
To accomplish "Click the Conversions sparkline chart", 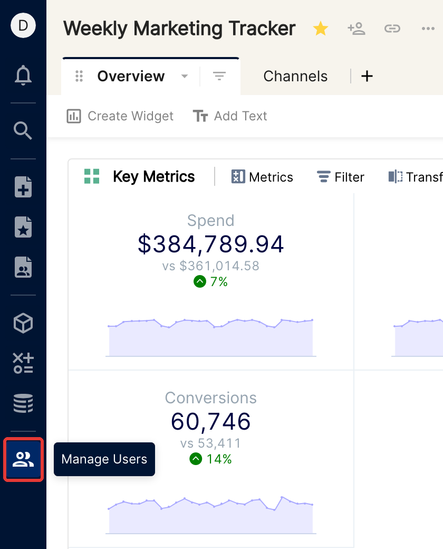I will tap(210, 515).
